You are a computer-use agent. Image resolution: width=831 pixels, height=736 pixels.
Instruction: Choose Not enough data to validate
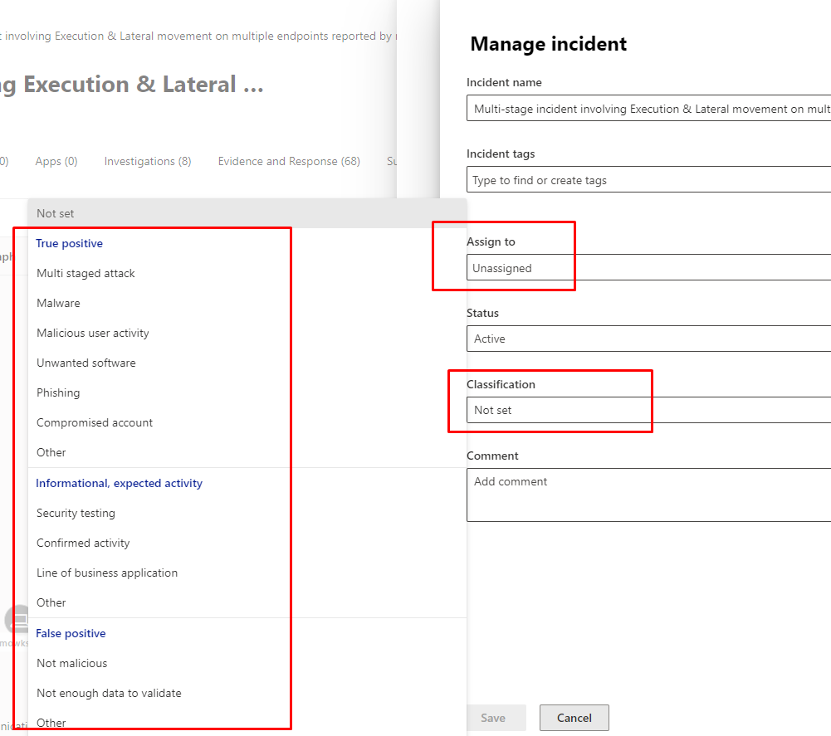click(109, 693)
